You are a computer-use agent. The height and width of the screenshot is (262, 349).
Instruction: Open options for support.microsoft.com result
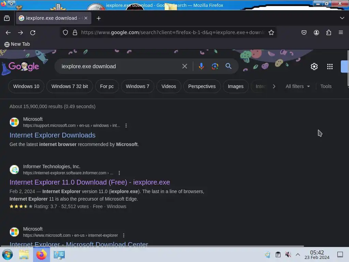pos(126,126)
